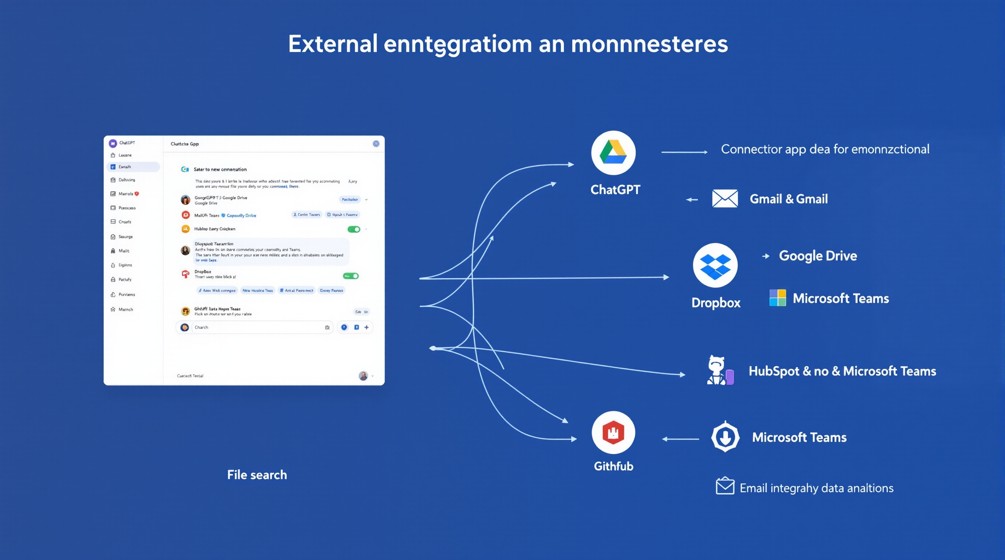Screen dimensions: 1005x560
Task: Click the search icon inside the Charch field
Action: click(x=327, y=327)
